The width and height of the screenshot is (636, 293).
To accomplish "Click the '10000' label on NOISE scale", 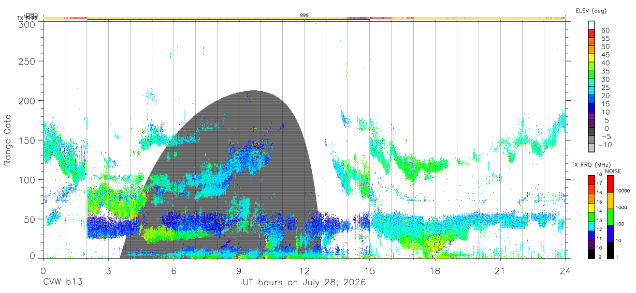I will [624, 191].
